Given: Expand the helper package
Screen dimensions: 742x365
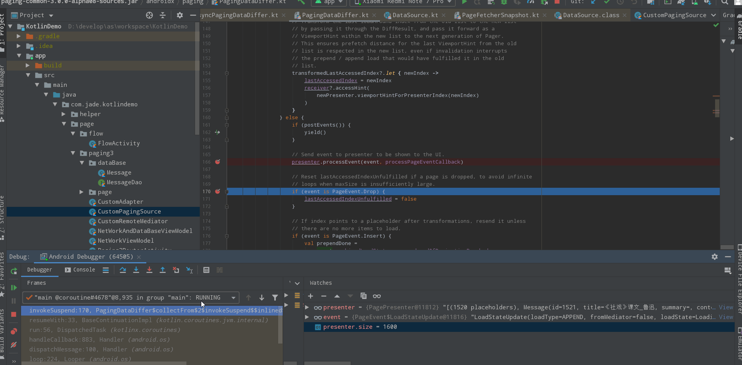Looking at the screenshot, I should pos(64,114).
